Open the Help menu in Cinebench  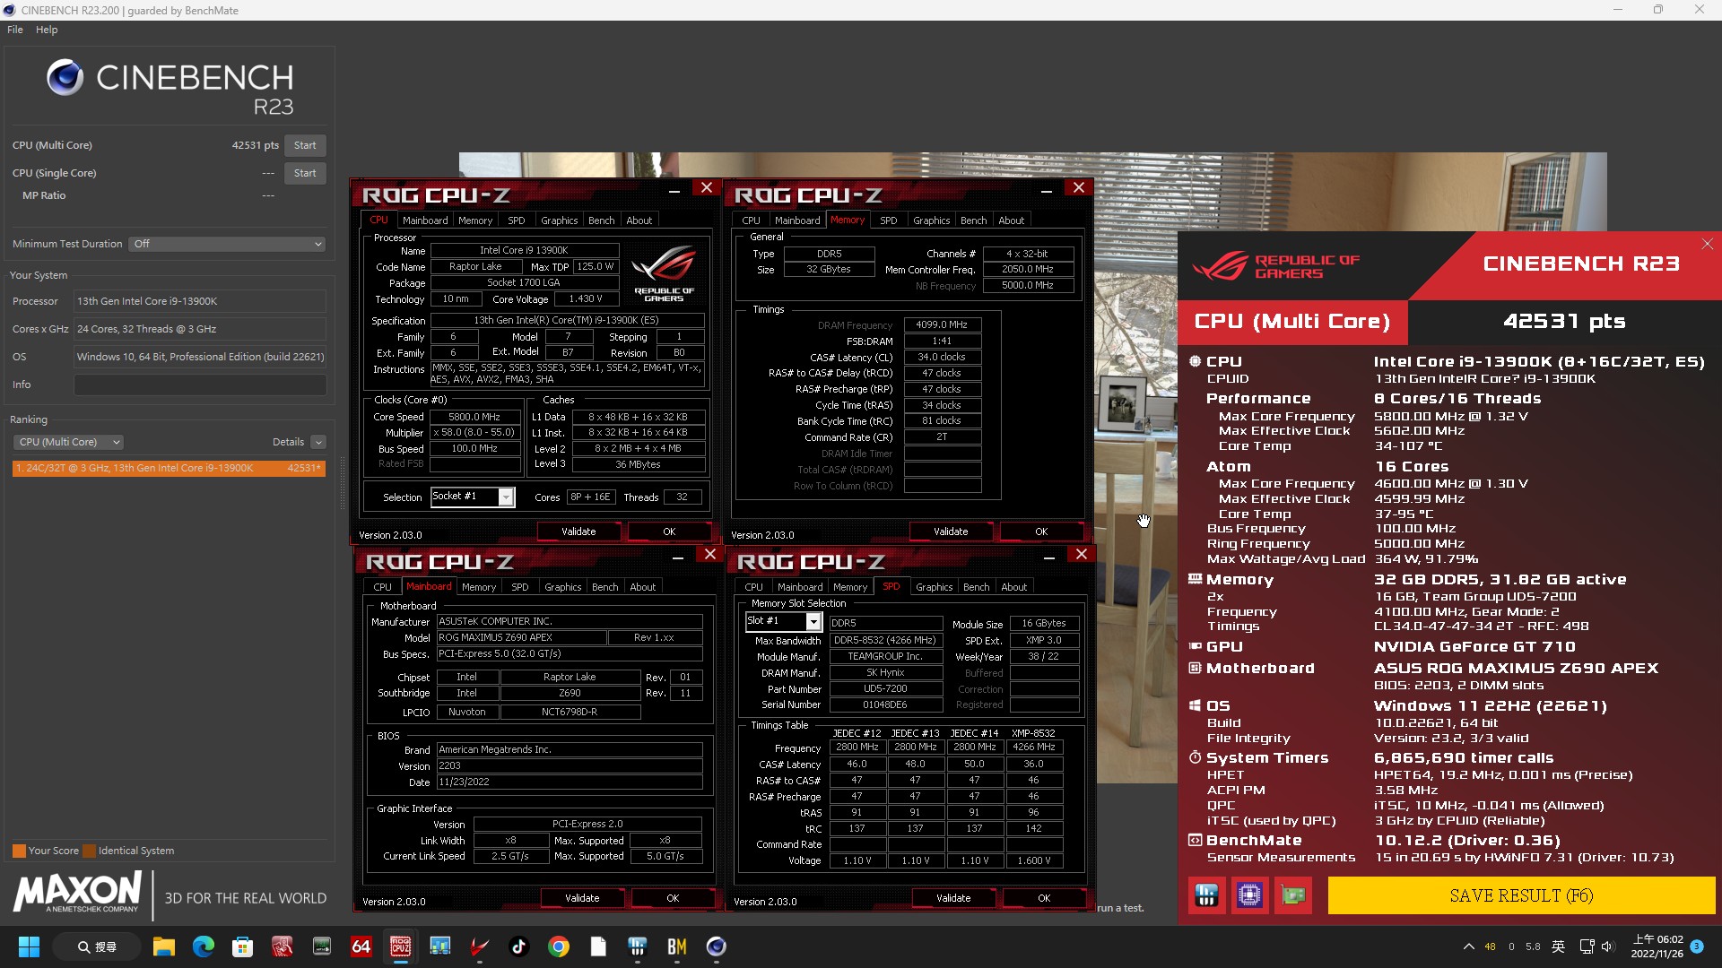pyautogui.click(x=47, y=30)
